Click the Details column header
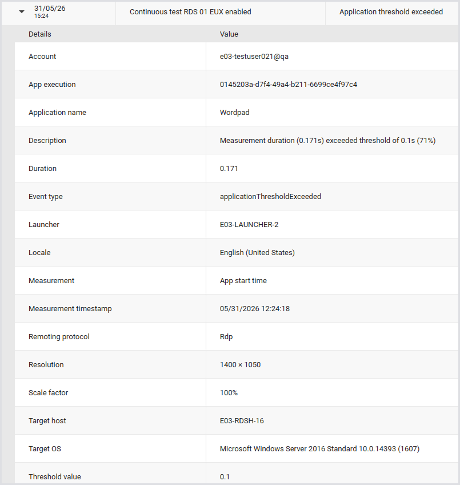The image size is (460, 485). [x=40, y=34]
